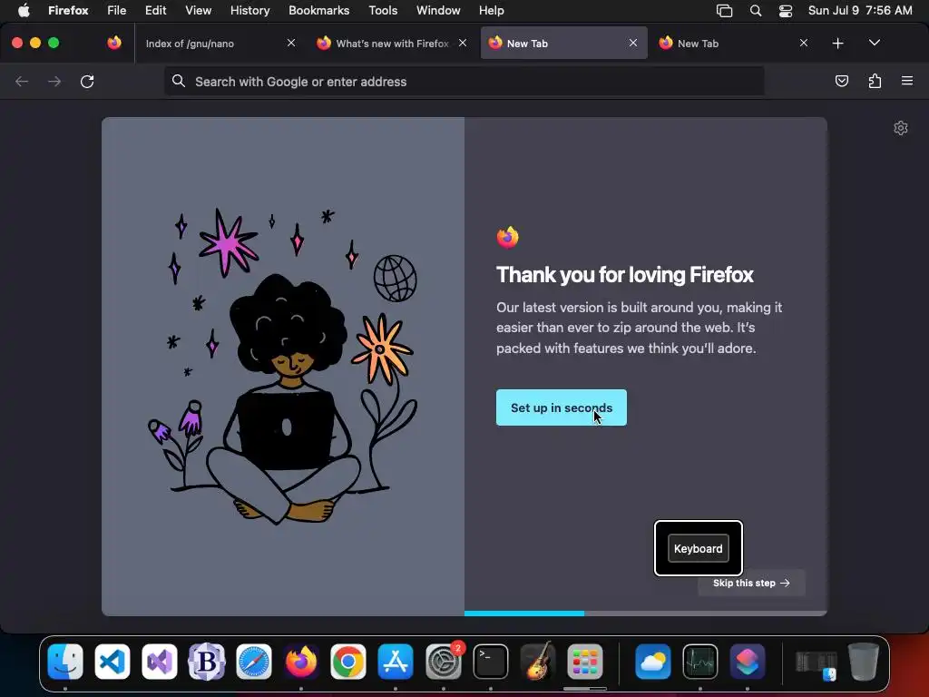The width and height of the screenshot is (929, 697).
Task: Launch Google Chrome from the Dock
Action: coord(348,662)
